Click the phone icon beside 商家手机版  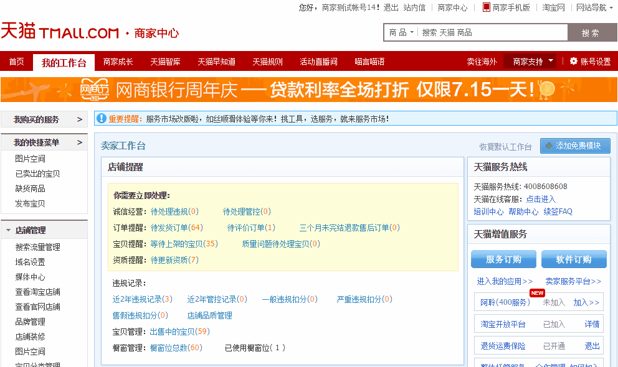click(x=487, y=7)
